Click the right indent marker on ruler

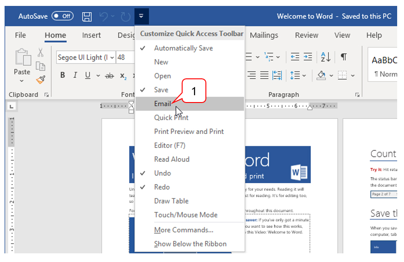pos(310,108)
